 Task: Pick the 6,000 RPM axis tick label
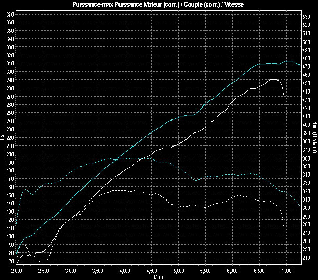(233, 271)
